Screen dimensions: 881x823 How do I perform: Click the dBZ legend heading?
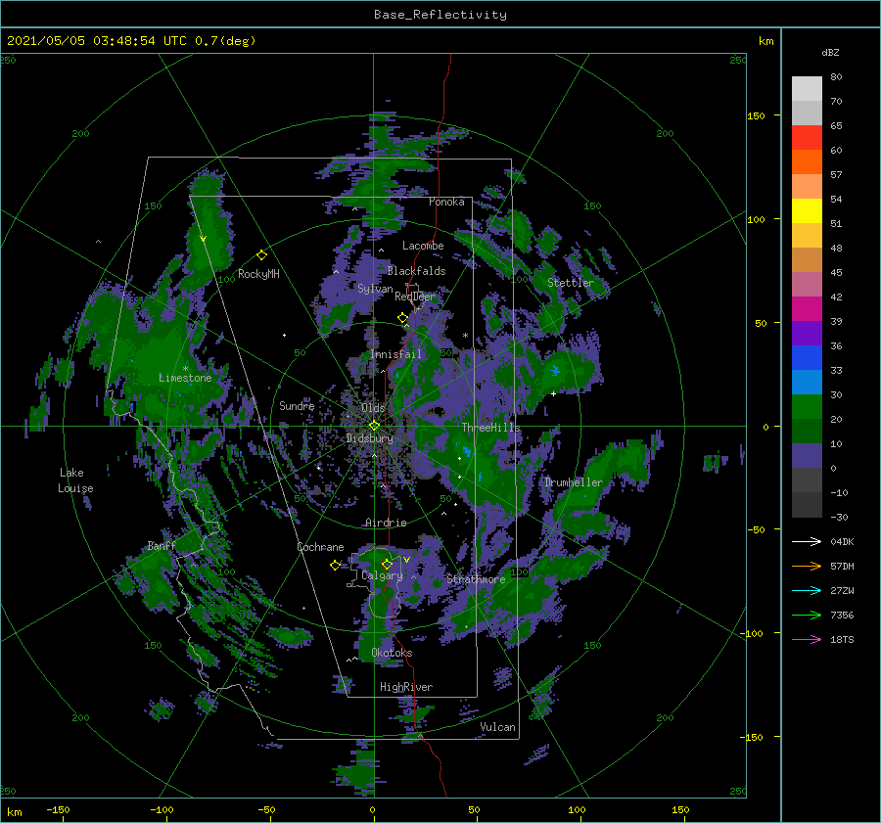point(830,52)
